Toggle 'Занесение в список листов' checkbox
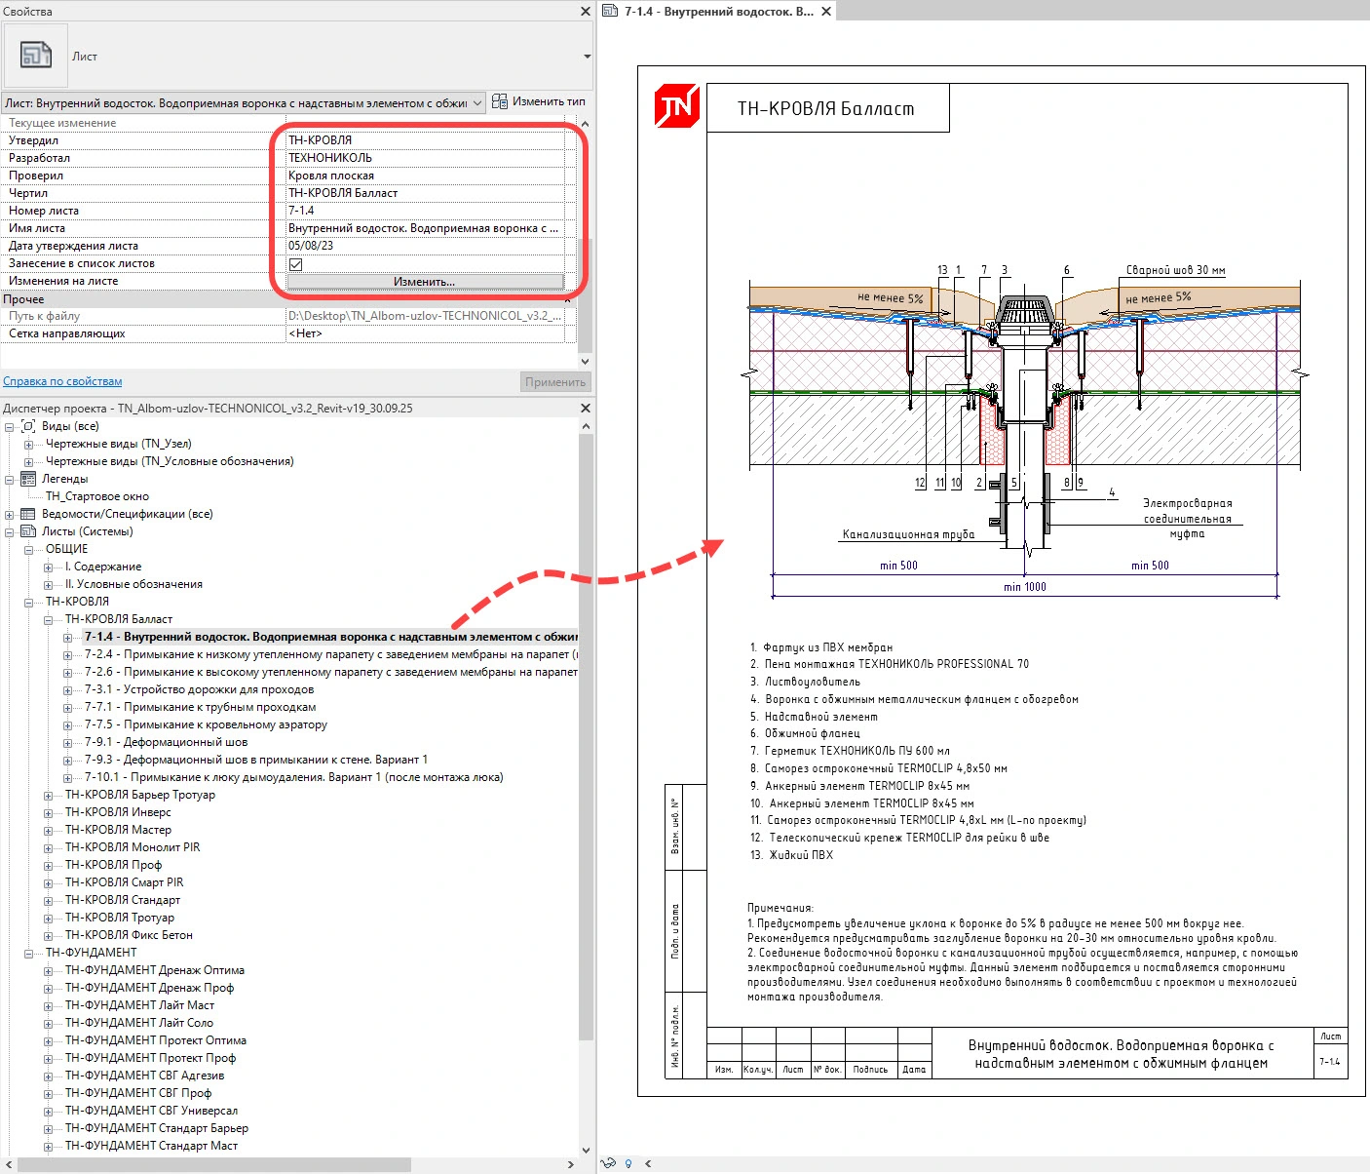 click(296, 264)
